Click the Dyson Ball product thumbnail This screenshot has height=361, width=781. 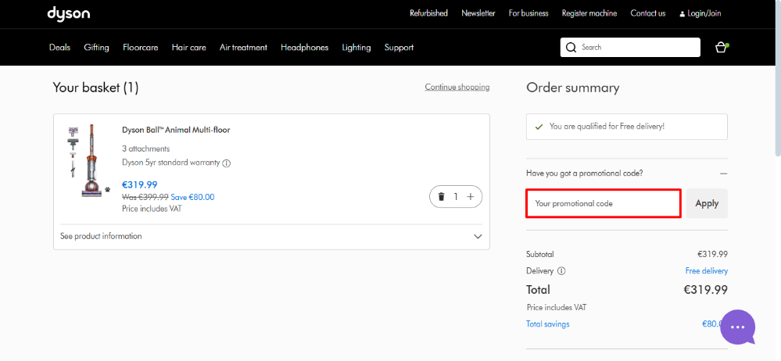pyautogui.click(x=86, y=160)
